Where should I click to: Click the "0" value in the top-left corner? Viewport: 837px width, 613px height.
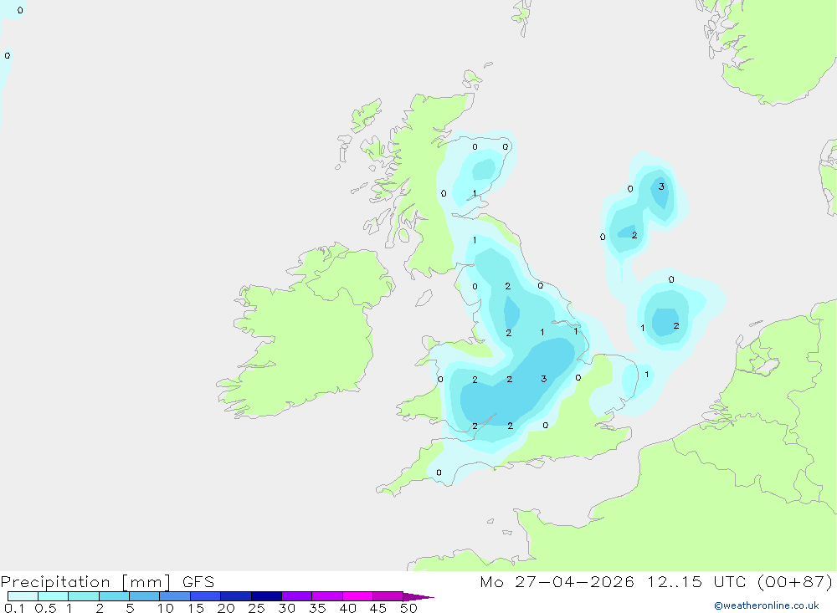pos(20,10)
